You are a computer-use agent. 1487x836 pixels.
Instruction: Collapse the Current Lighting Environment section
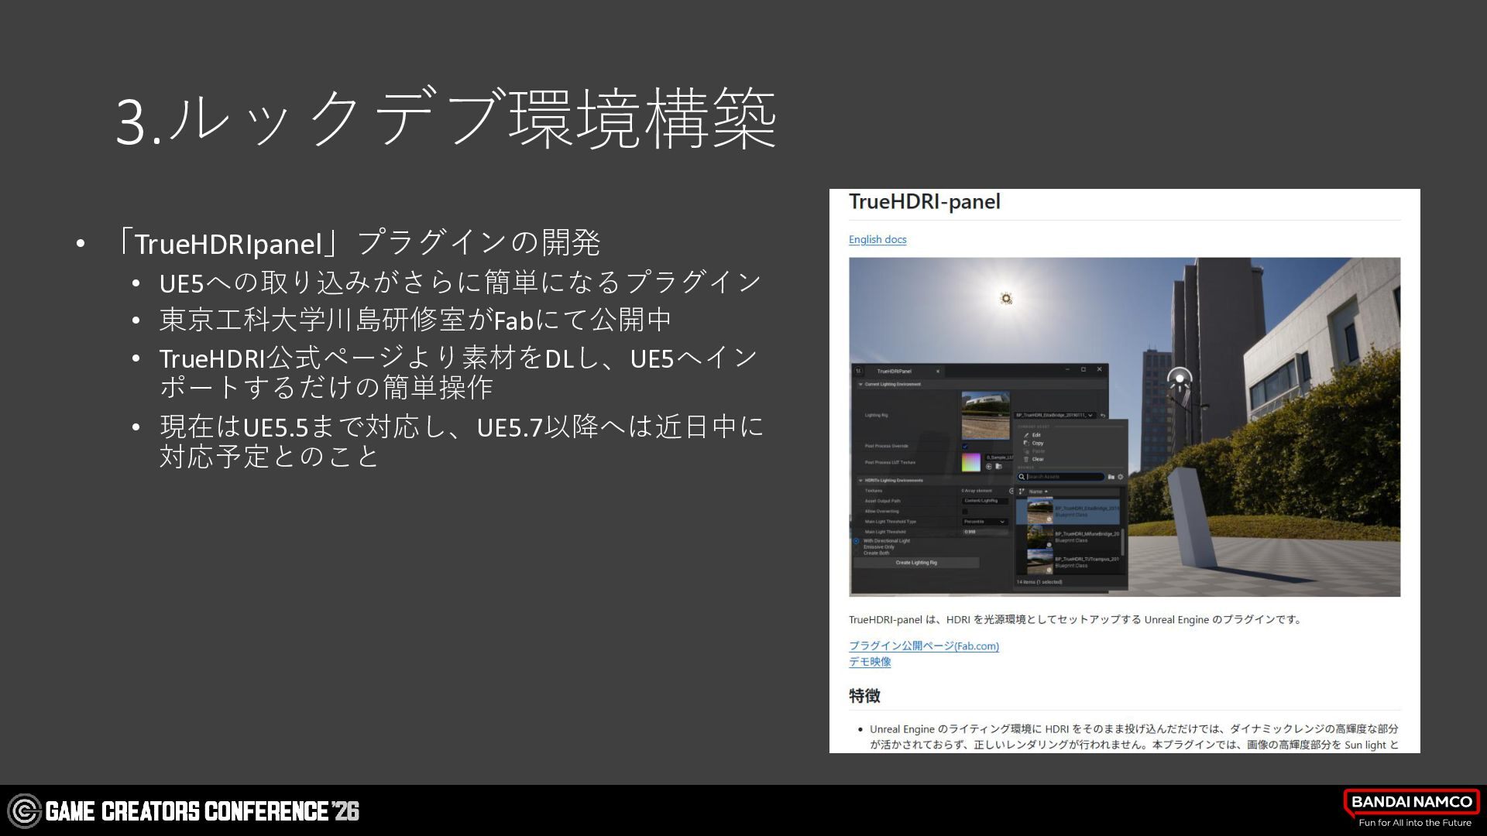[x=860, y=385]
